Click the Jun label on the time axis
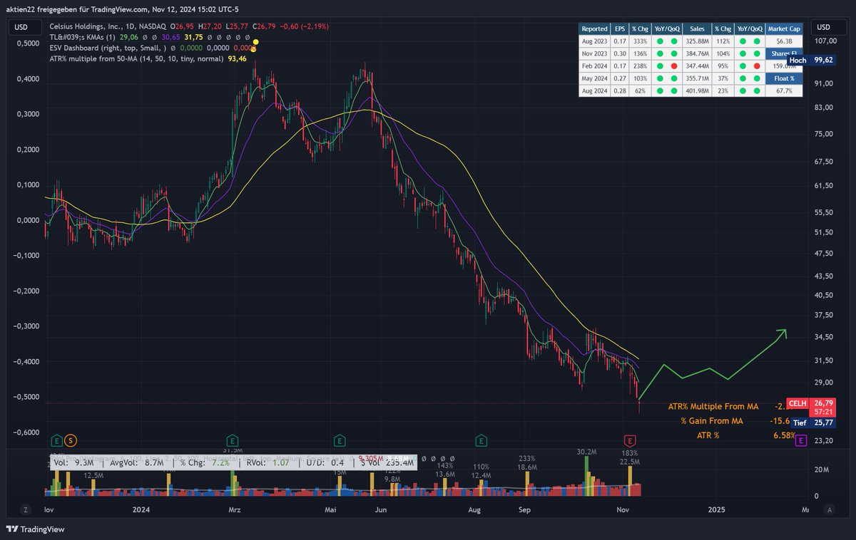This screenshot has height=540, width=856. (x=381, y=510)
